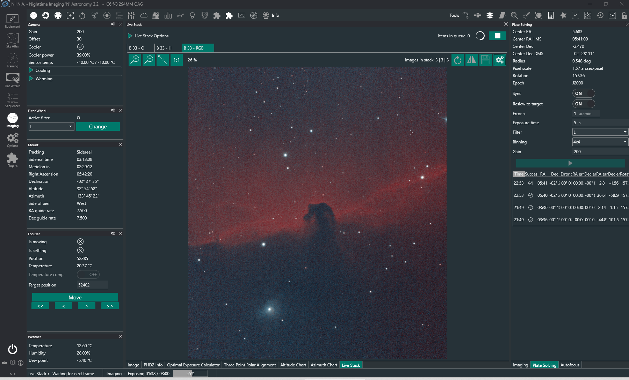Open the Options gear section

point(13,140)
